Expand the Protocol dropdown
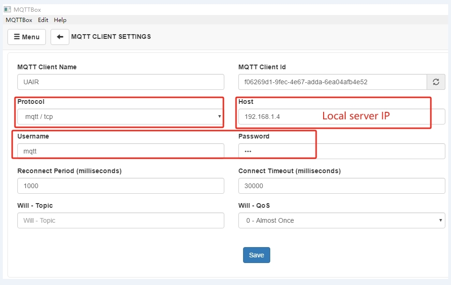This screenshot has width=451, height=285. 120,117
